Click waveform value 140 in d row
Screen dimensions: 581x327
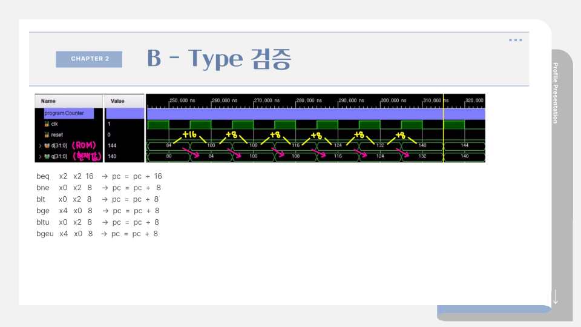click(x=422, y=145)
